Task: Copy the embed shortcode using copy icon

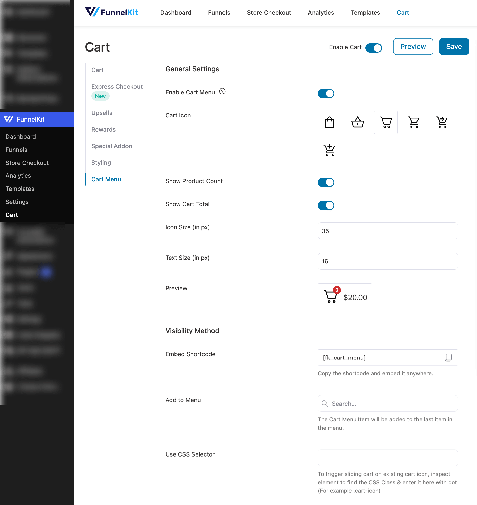Action: tap(448, 357)
